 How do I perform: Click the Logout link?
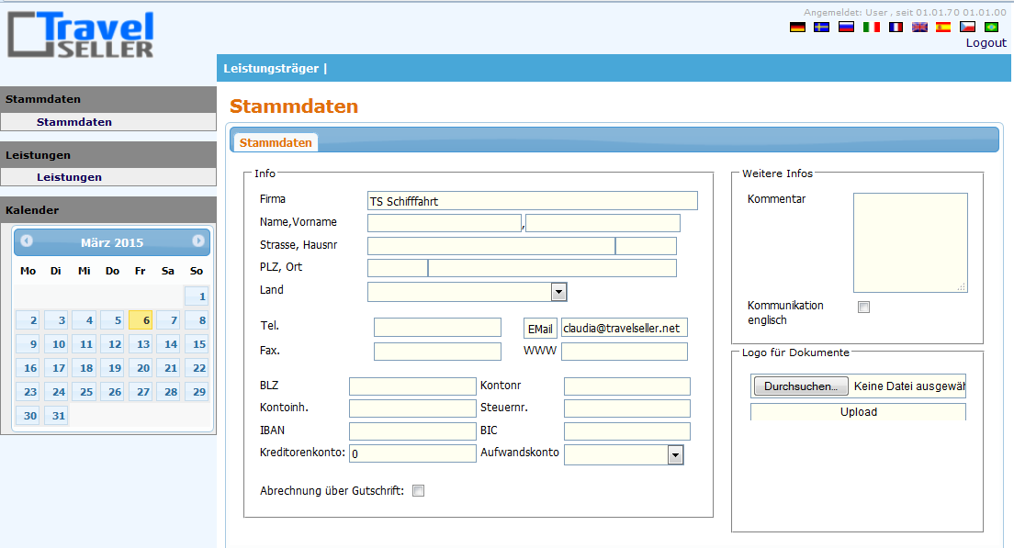click(986, 43)
